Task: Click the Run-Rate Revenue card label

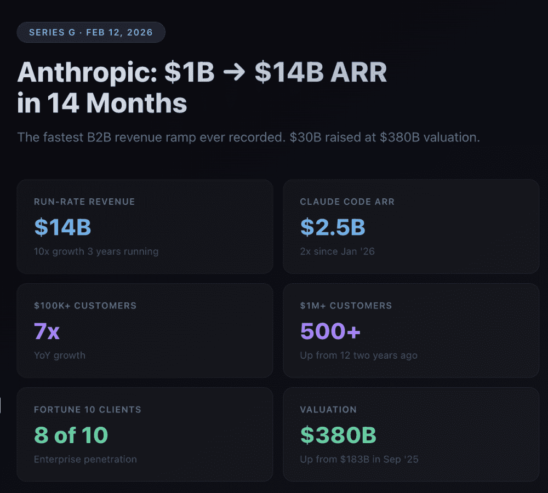Action: (x=84, y=202)
